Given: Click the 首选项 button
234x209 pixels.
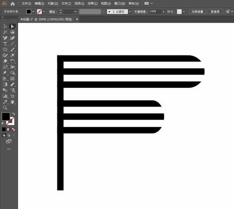Looking at the screenshot, I should click(x=215, y=12).
